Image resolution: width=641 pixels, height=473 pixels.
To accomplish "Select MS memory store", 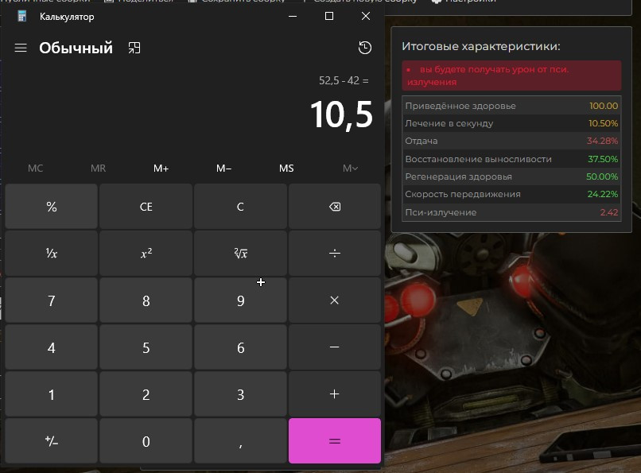I will (286, 168).
